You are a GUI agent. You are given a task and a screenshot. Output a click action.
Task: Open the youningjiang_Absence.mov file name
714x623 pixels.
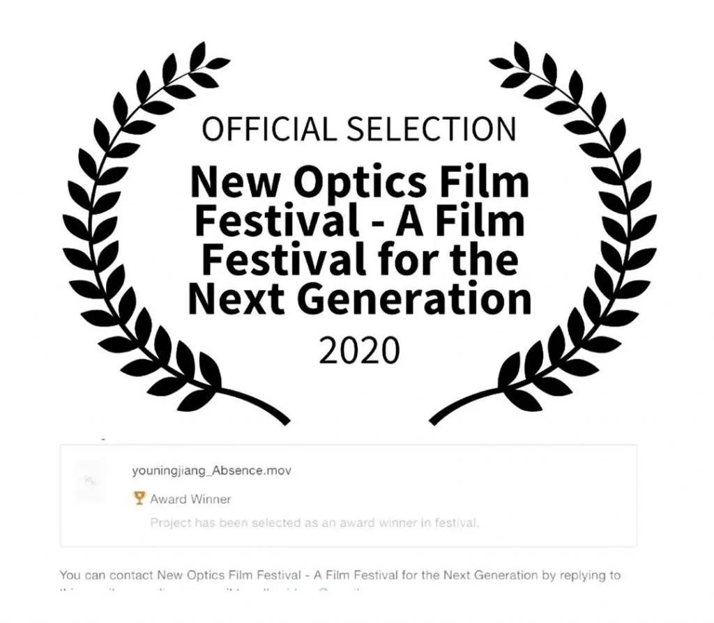click(x=211, y=470)
